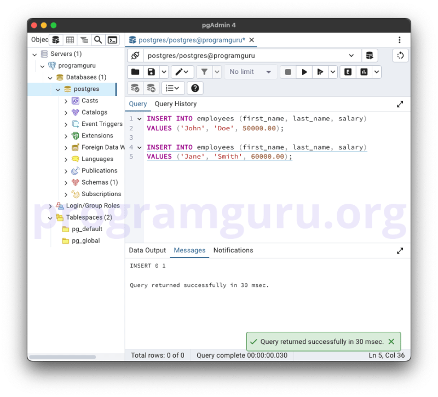Image resolution: width=438 pixels, height=397 pixels.
Task: Select the Catalogs tree item
Action: click(x=94, y=112)
